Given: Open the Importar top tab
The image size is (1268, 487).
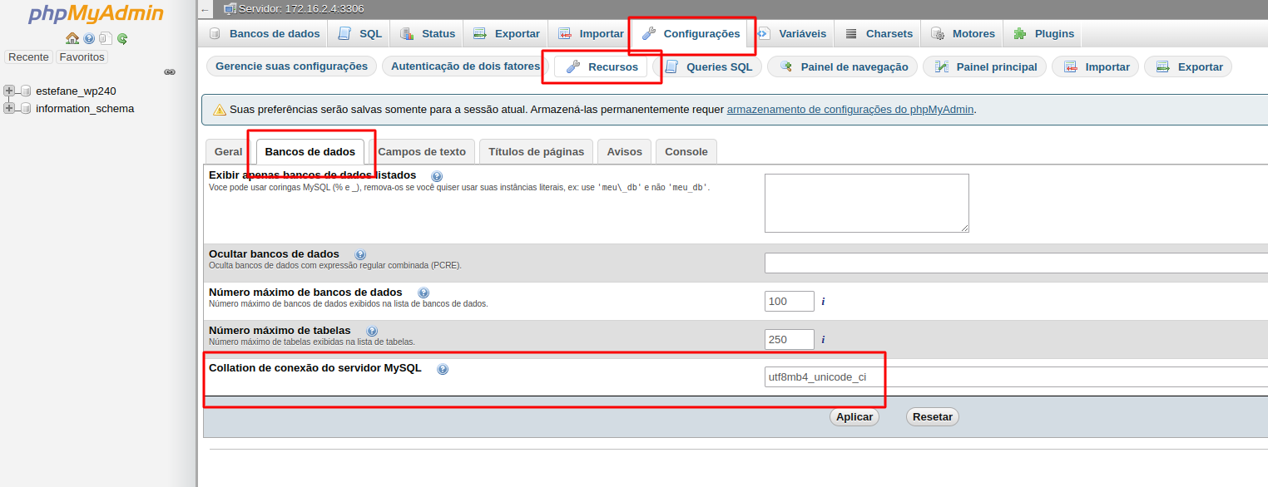Looking at the screenshot, I should (x=592, y=34).
